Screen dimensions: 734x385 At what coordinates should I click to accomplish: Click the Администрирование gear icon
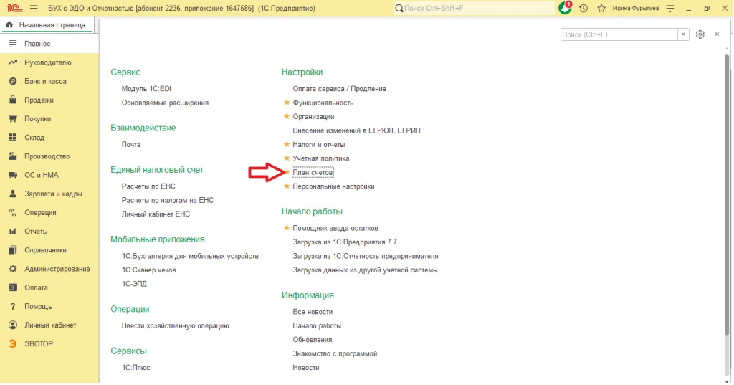(x=13, y=268)
